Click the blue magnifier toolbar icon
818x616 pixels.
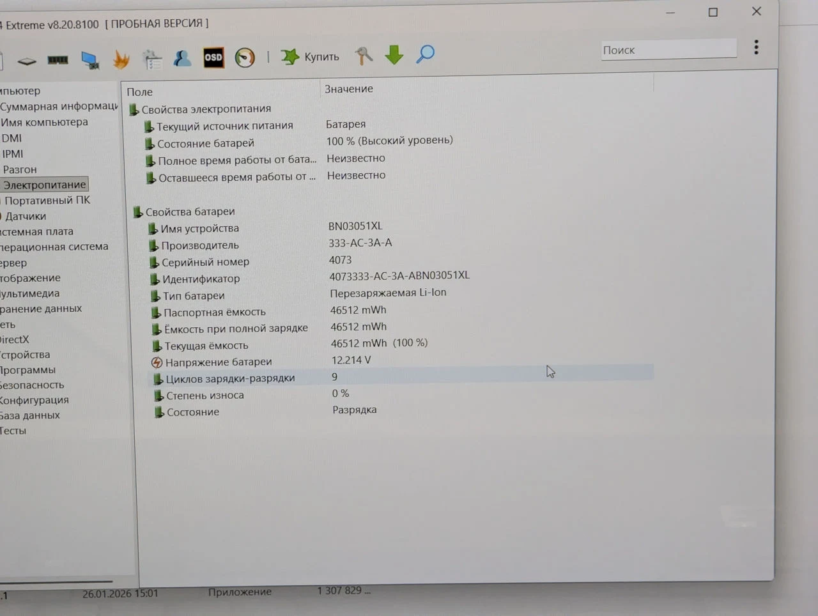coord(426,54)
